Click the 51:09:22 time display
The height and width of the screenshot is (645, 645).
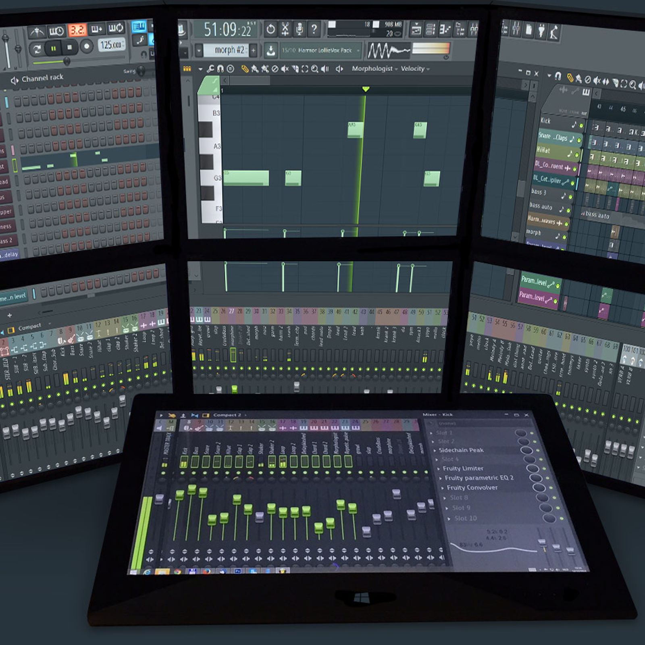(225, 30)
